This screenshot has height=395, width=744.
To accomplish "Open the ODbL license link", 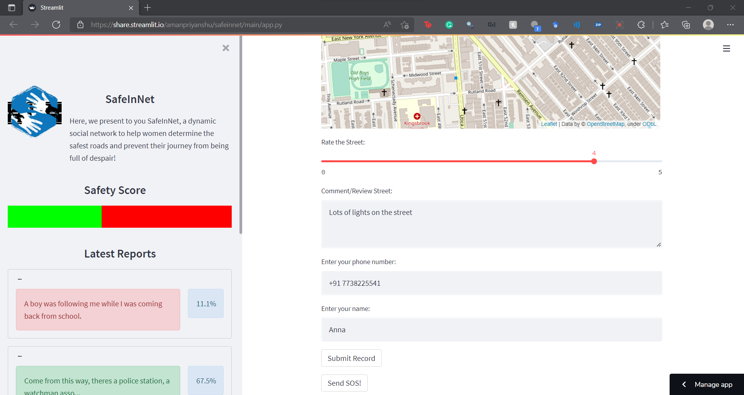I will click(x=649, y=124).
